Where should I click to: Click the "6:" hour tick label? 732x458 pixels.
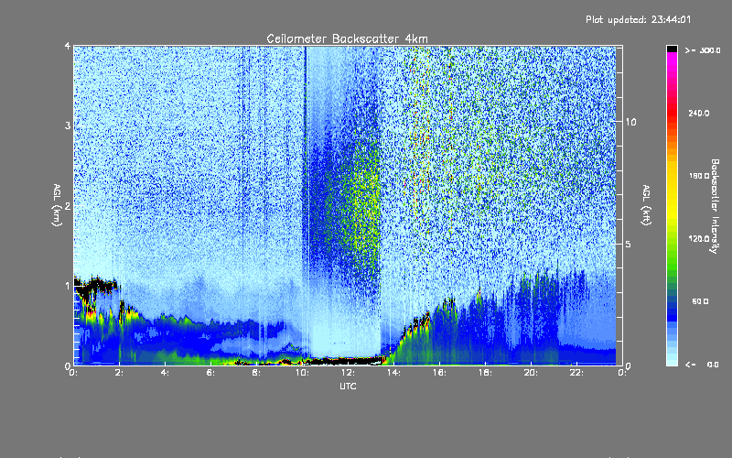(x=211, y=373)
